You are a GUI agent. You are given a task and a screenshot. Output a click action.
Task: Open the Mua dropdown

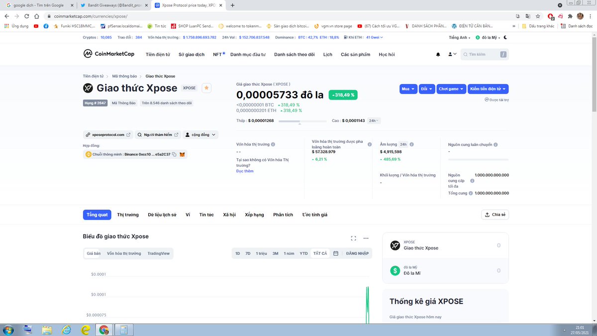point(408,89)
